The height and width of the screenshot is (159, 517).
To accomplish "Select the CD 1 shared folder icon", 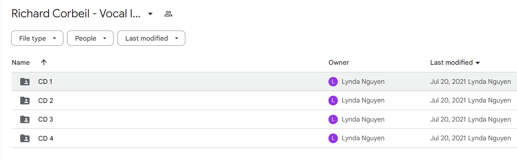I will point(25,82).
